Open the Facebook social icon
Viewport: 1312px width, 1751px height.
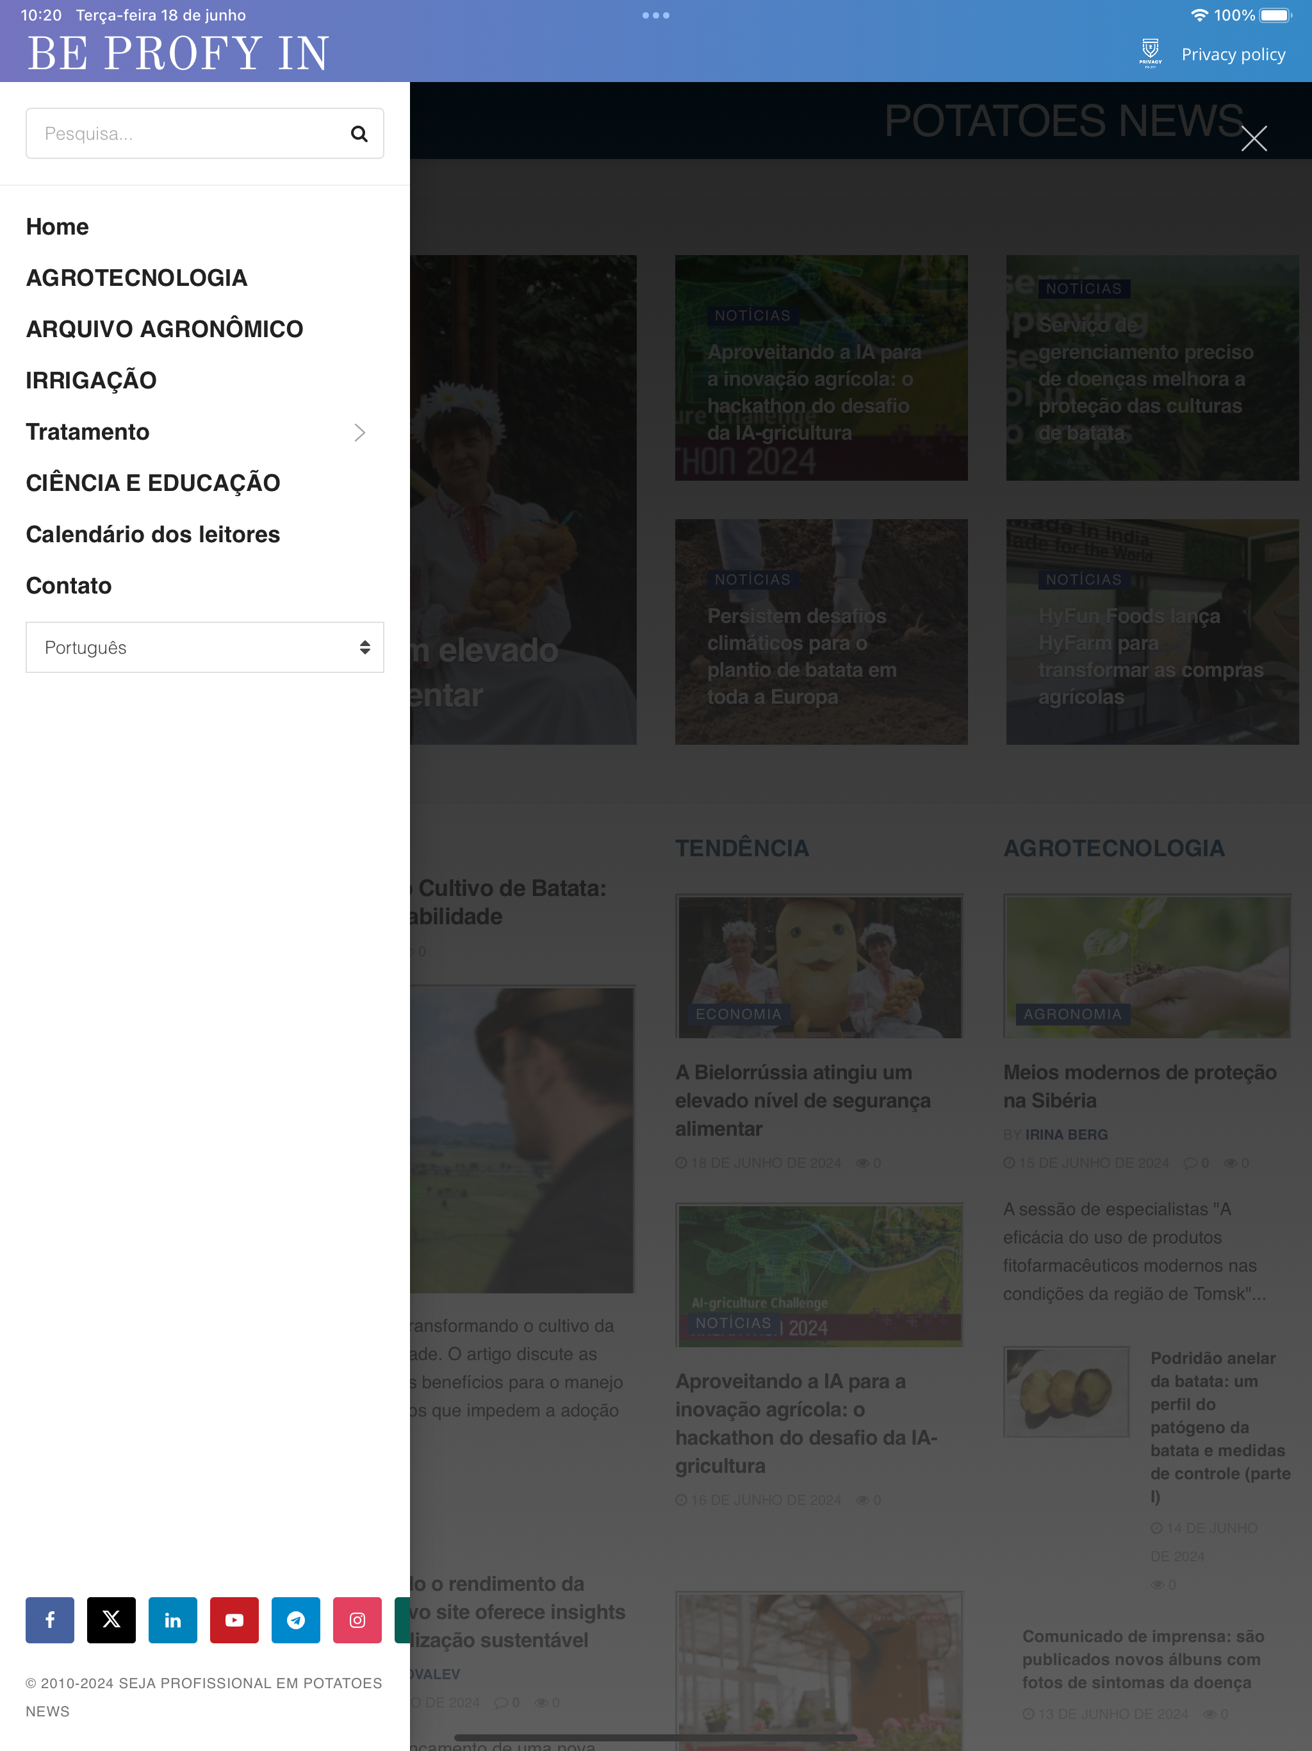[50, 1620]
